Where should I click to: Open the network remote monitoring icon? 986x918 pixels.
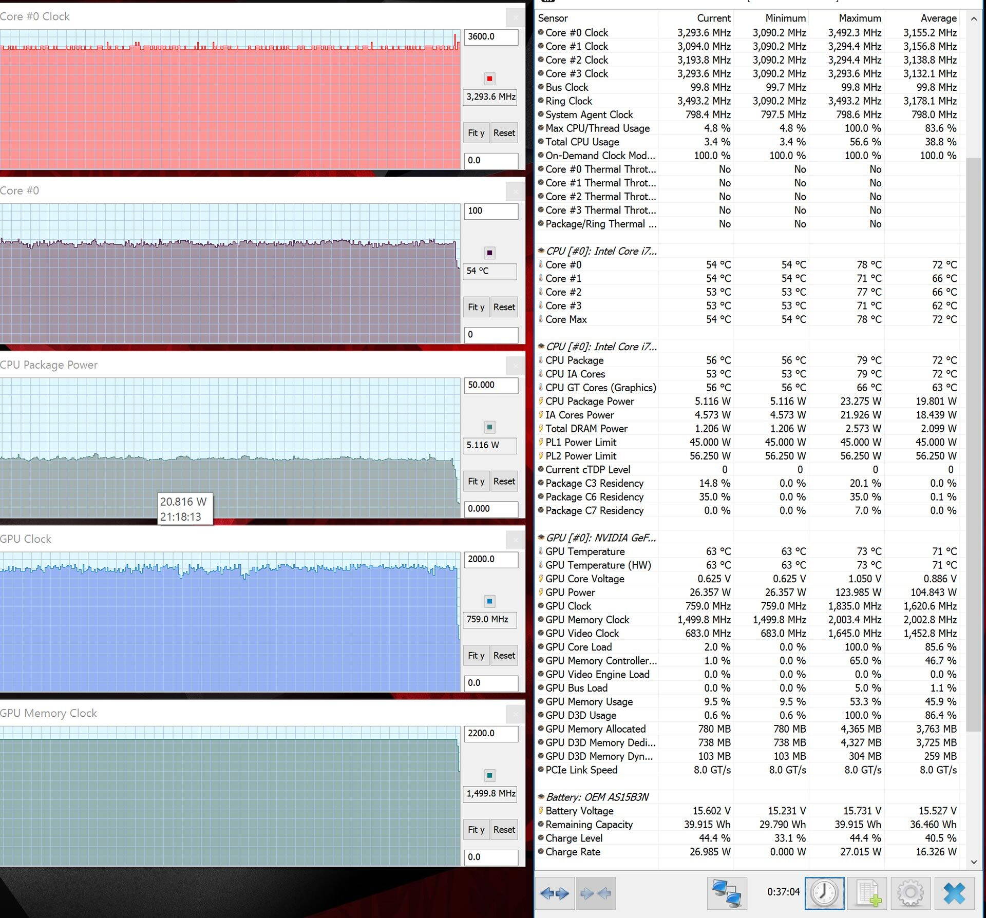coord(727,893)
